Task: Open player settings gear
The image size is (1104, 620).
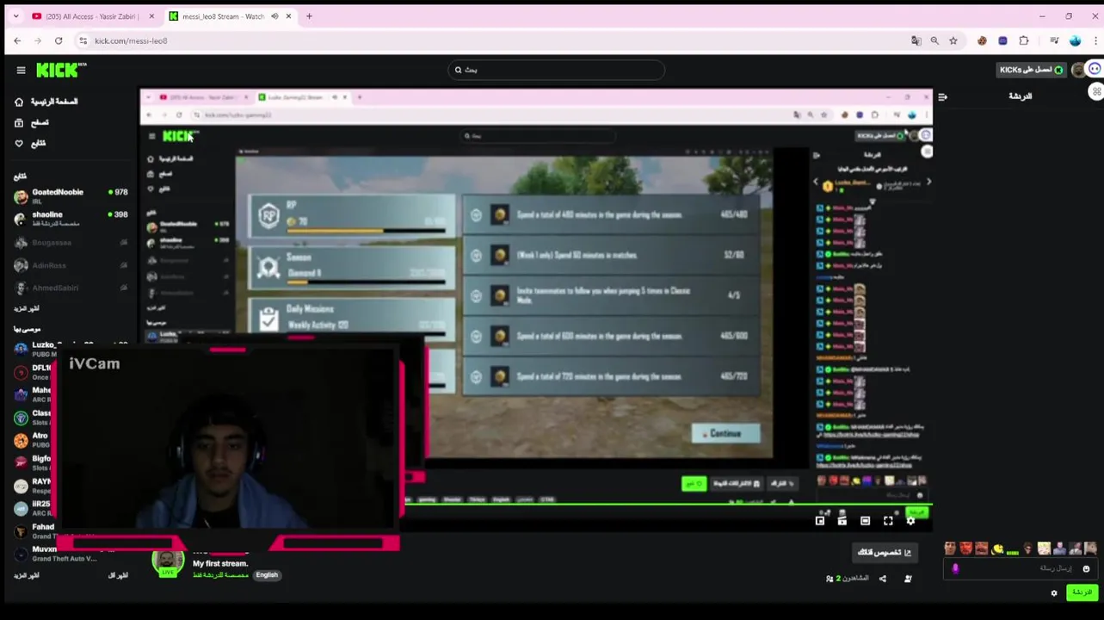Action: click(x=910, y=520)
